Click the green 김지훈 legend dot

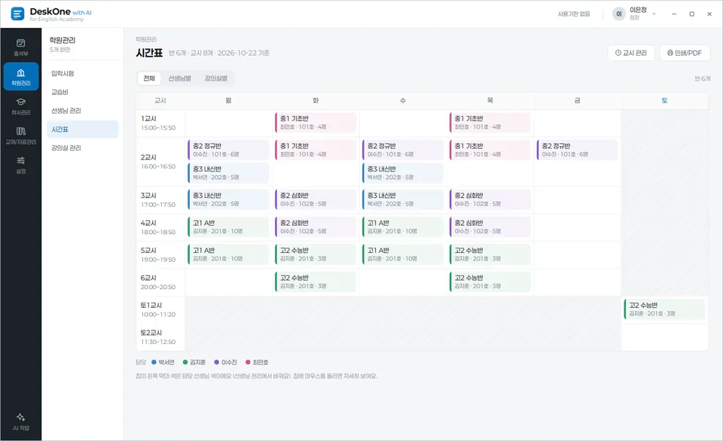click(x=185, y=362)
